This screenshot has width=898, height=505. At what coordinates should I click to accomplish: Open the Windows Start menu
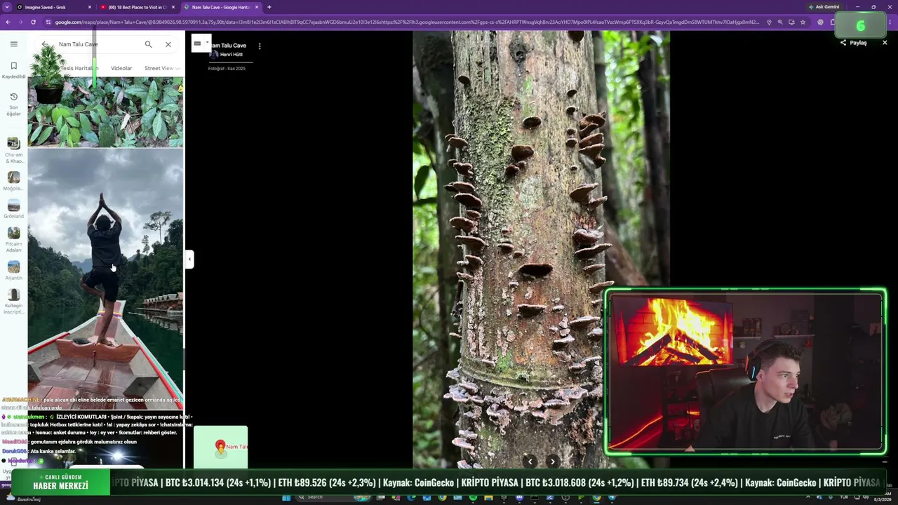[286, 498]
